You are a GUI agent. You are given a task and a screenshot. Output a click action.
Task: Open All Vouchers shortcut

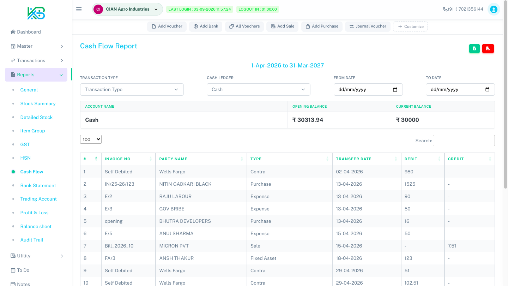pos(244,26)
